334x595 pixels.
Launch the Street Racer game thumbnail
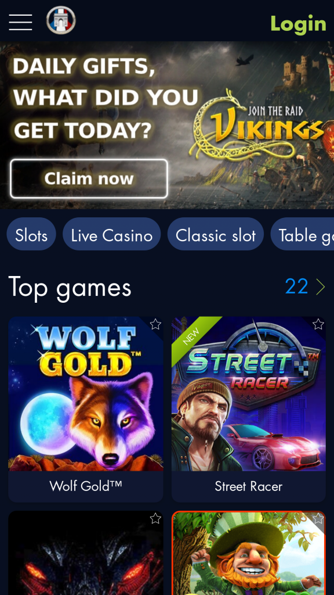pos(249,394)
